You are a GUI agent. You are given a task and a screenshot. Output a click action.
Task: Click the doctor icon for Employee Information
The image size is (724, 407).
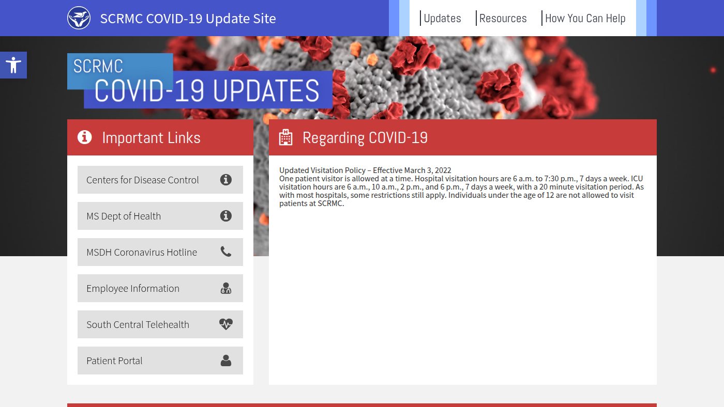226,288
